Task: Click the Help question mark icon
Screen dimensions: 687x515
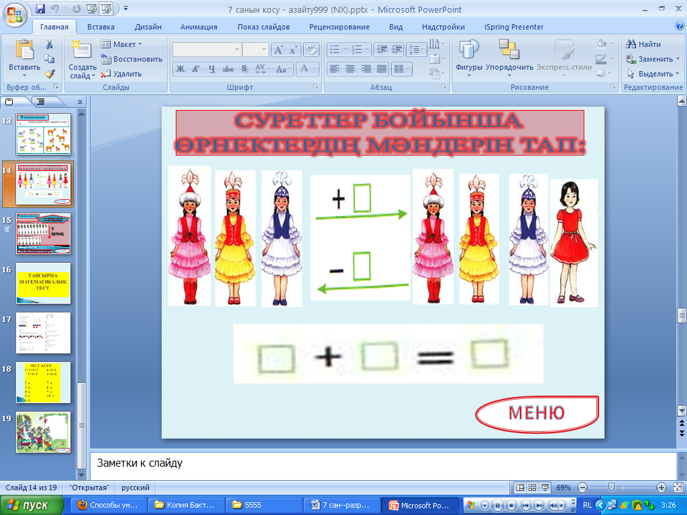Action: pos(680,26)
